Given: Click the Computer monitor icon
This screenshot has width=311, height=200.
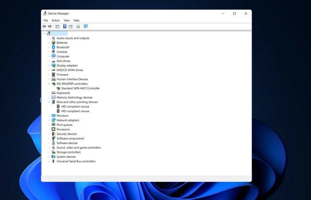Looking at the screenshot, I should [53, 56].
